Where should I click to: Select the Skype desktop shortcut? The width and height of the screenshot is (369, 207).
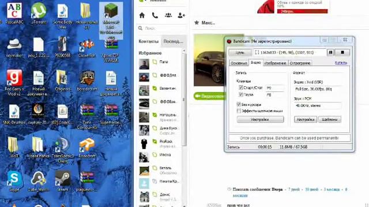[14, 181]
